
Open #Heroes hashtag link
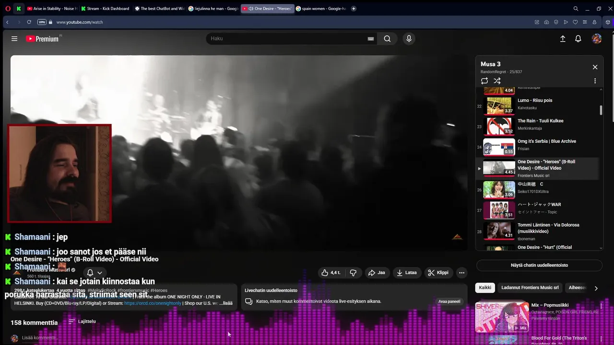159,290
